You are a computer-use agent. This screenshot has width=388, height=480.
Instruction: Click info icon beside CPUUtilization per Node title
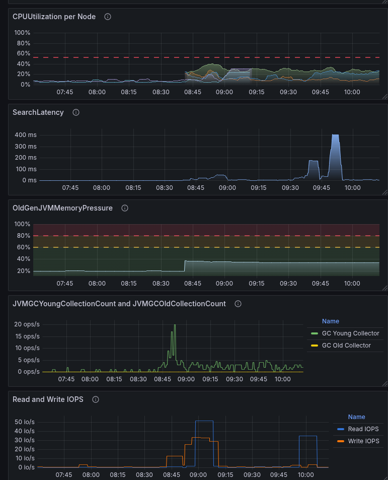(107, 17)
